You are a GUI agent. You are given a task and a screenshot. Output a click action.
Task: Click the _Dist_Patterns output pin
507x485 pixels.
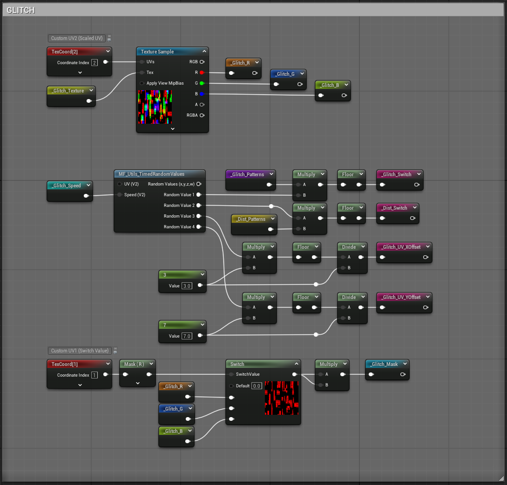tap(270, 229)
